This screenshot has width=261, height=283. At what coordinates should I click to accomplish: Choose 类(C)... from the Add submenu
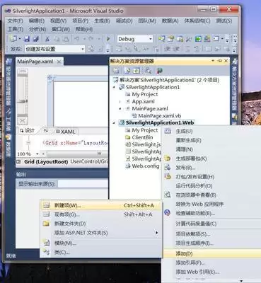[101, 253]
